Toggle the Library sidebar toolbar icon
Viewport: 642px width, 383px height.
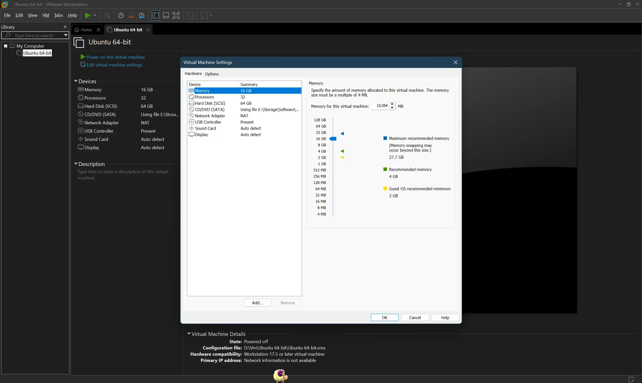point(155,16)
